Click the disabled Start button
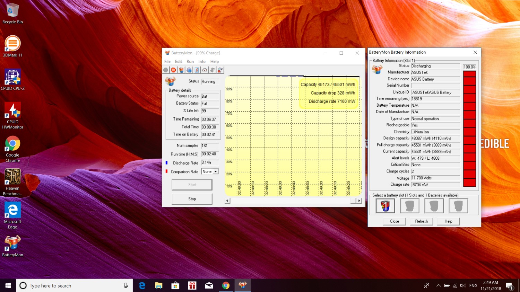The image size is (520, 292). (x=192, y=185)
